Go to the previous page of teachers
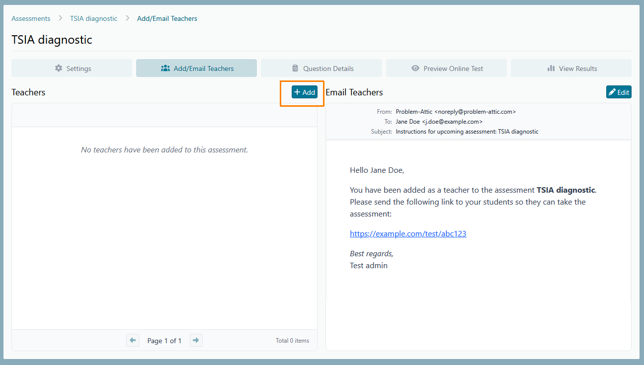 pyautogui.click(x=133, y=340)
